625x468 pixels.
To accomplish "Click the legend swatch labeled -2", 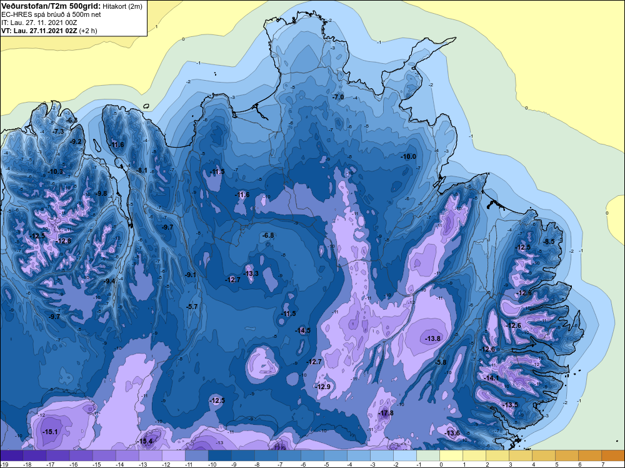I will click(405, 456).
